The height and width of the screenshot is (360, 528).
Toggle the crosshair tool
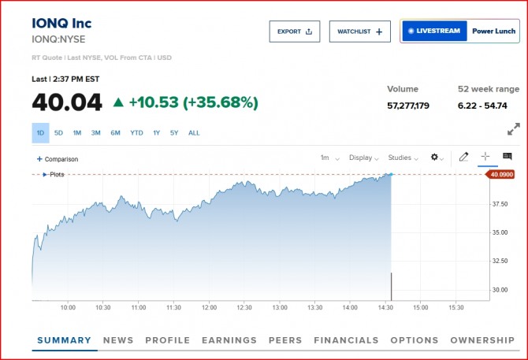point(485,158)
